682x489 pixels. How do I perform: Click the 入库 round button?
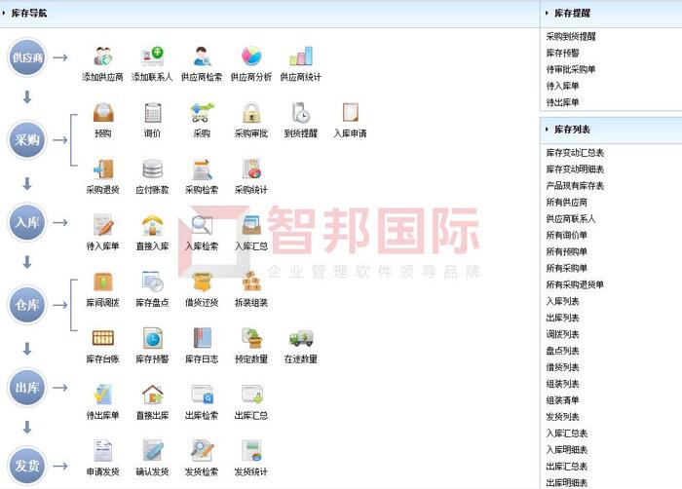27,222
